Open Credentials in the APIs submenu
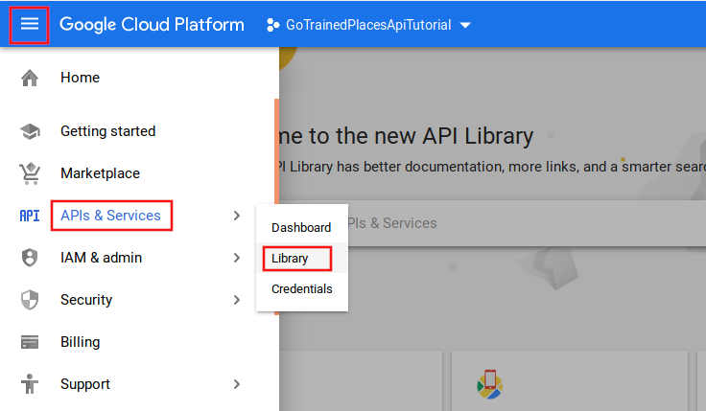The image size is (706, 411). point(301,289)
